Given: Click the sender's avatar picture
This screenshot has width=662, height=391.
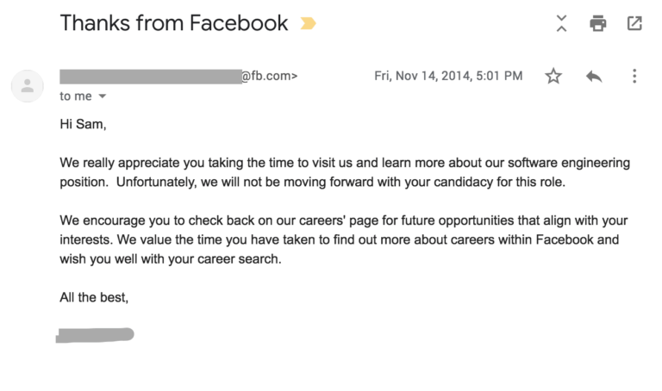Looking at the screenshot, I should coord(28,86).
